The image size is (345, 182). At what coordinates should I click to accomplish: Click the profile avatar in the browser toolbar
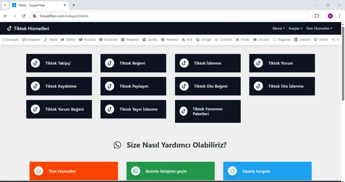click(x=330, y=16)
